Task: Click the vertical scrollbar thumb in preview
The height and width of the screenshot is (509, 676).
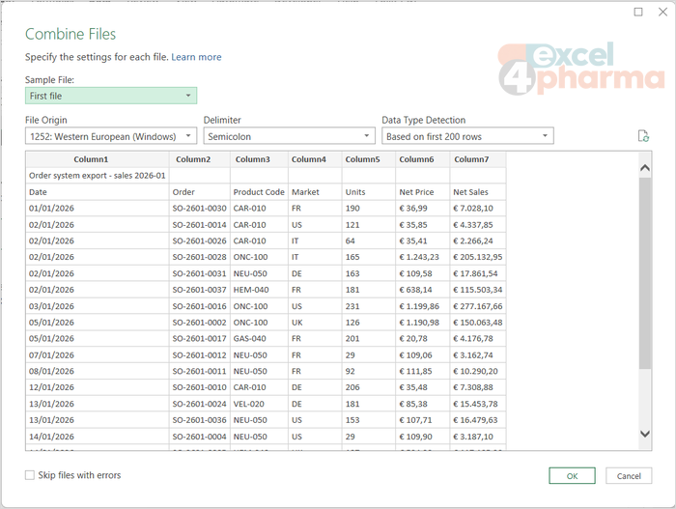Action: click(x=645, y=272)
